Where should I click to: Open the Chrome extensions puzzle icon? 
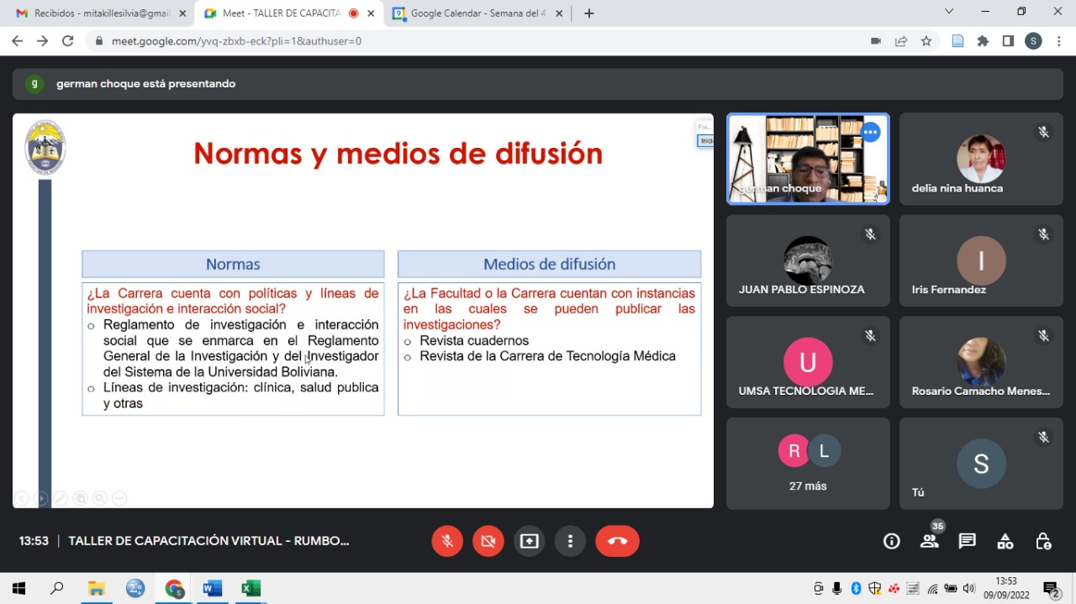tap(983, 41)
